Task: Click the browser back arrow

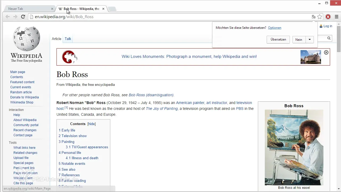Action: tap(7, 17)
